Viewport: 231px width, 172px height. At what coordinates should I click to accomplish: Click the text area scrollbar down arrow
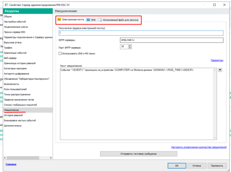pos(214,138)
